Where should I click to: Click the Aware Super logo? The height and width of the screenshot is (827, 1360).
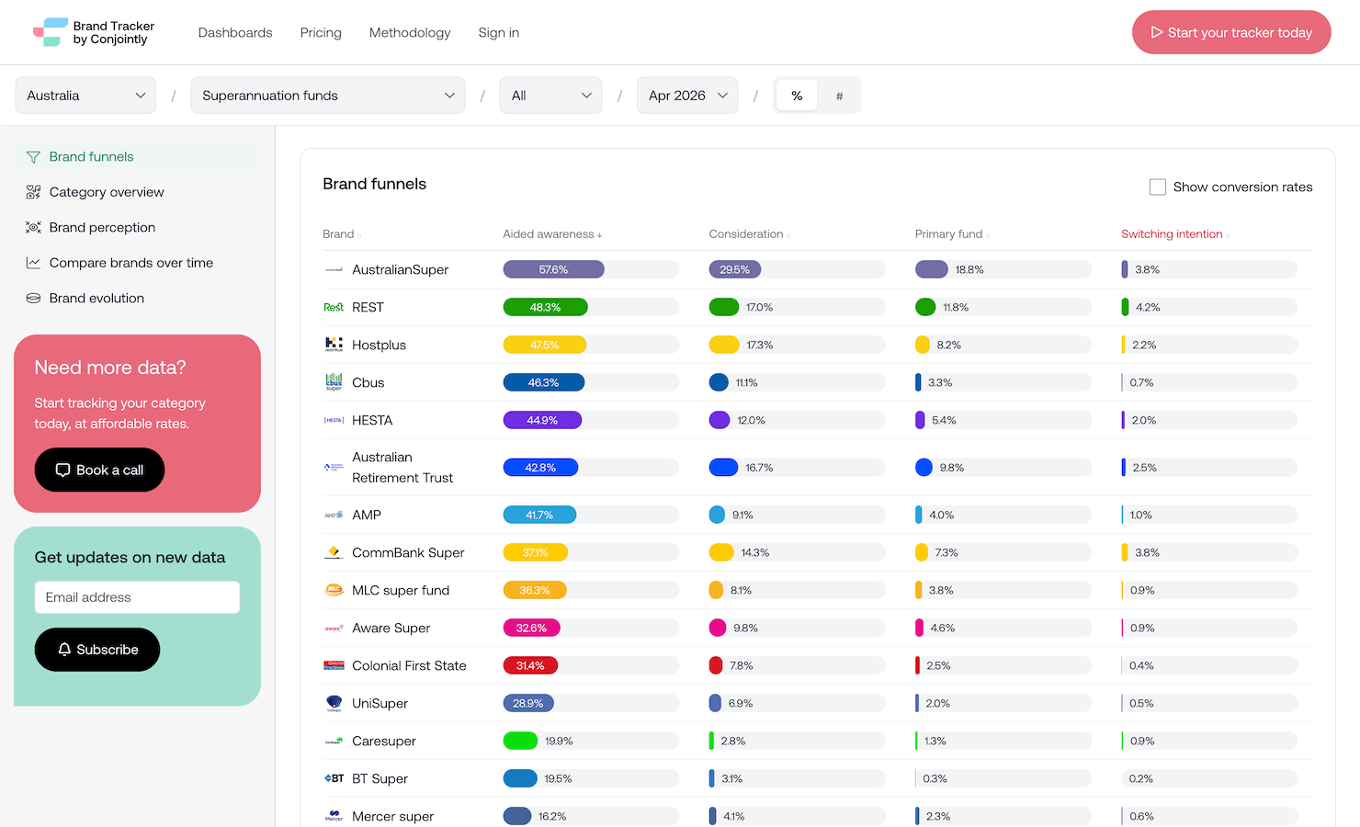[x=334, y=628]
